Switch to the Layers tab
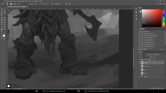Viewport: 166px width, 93px height. 140,52
